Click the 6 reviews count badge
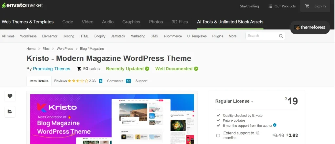Screen dimensions: 335x144 pos(101,81)
